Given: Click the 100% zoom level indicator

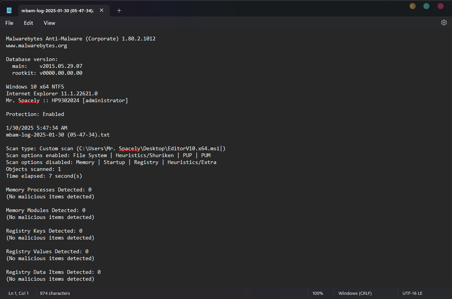Looking at the screenshot, I should coord(317,293).
